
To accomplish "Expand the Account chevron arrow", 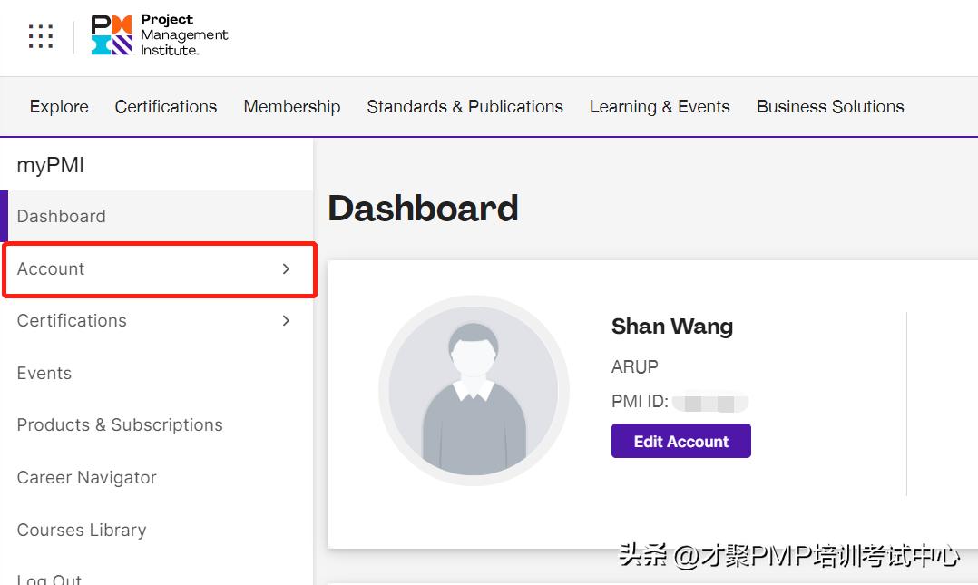I will coord(287,268).
